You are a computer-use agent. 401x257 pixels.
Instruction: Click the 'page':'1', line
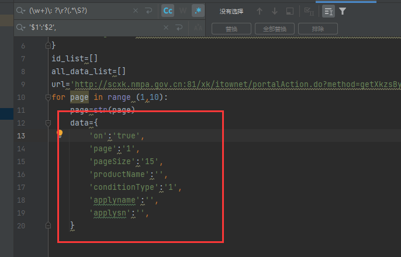[115, 149]
